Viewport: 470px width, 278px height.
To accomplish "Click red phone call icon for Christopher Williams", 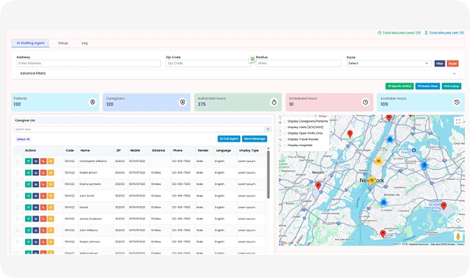I will 43,161.
